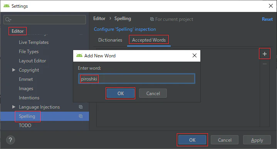277x149 pixels.
Task: Close the Add New Word dialog
Action: (x=195, y=55)
